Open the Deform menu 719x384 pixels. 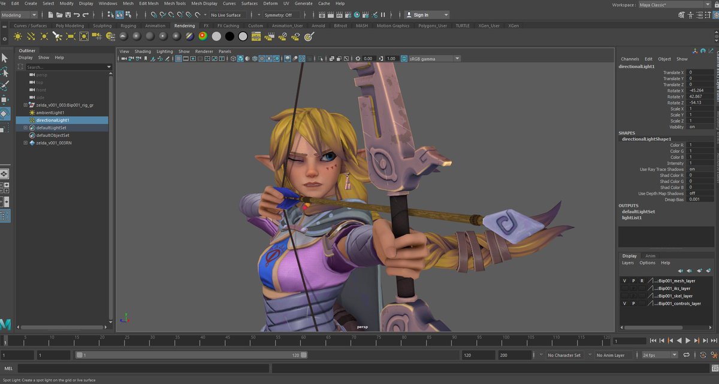[270, 3]
